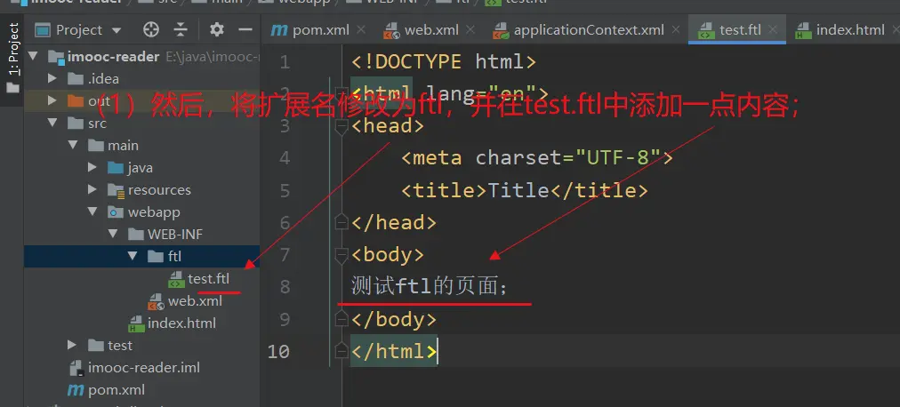This screenshot has height=407, width=900.
Task: Collapse the ftl folder
Action: pos(133,256)
